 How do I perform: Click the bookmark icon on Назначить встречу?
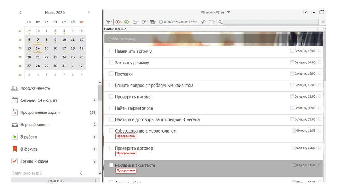(320, 51)
